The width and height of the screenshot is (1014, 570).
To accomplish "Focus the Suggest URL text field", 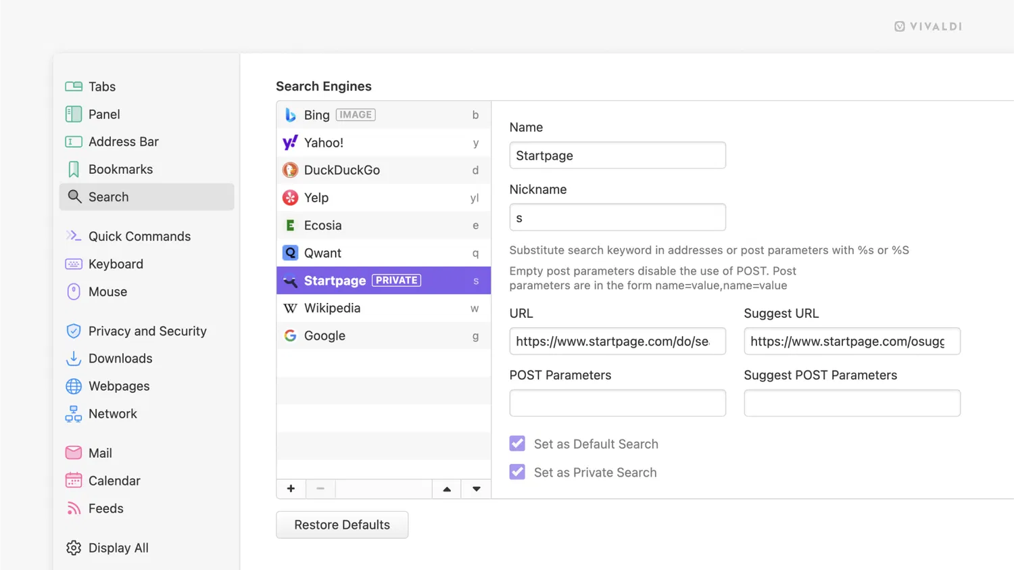I will click(x=852, y=341).
